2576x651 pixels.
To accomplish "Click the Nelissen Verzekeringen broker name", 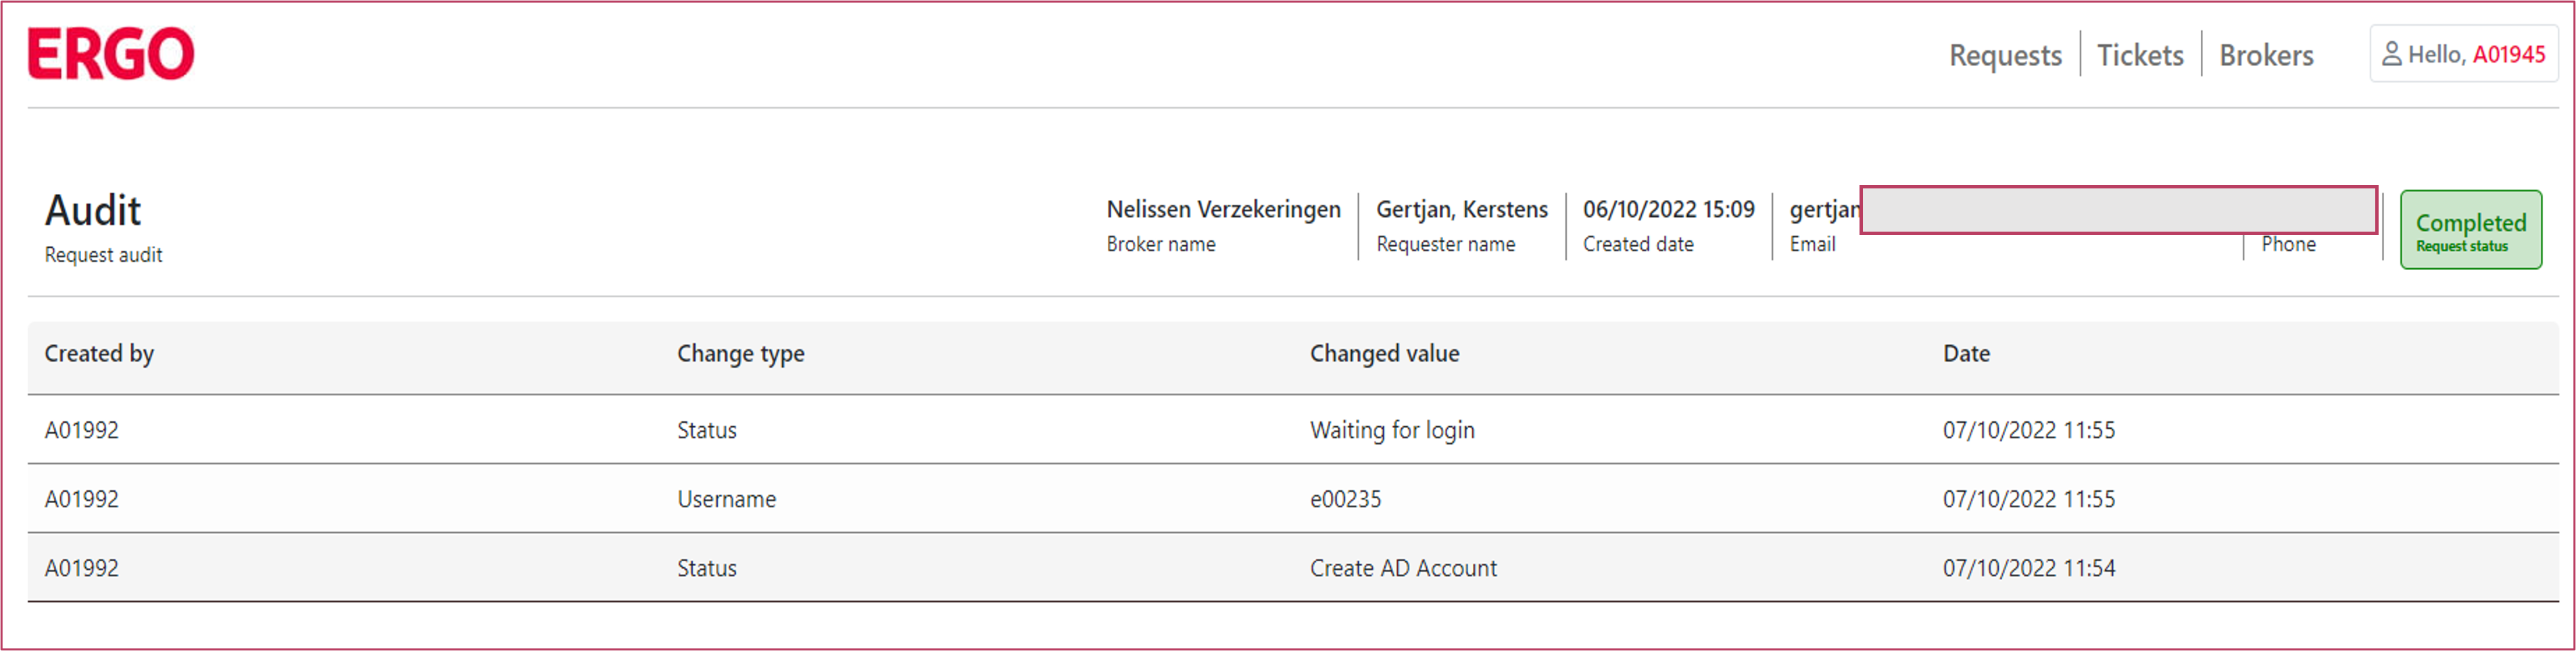I will 1223,209.
